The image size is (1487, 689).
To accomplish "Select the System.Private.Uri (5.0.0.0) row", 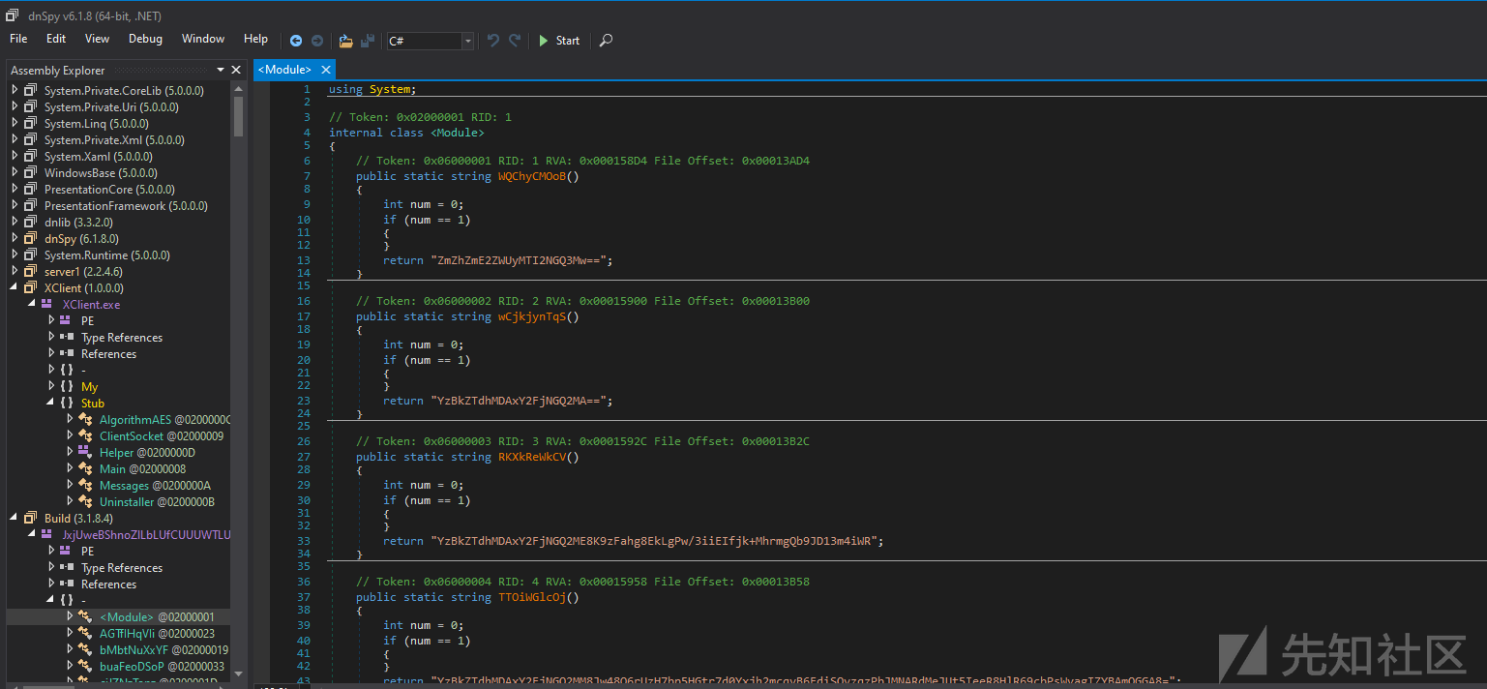I will [119, 107].
